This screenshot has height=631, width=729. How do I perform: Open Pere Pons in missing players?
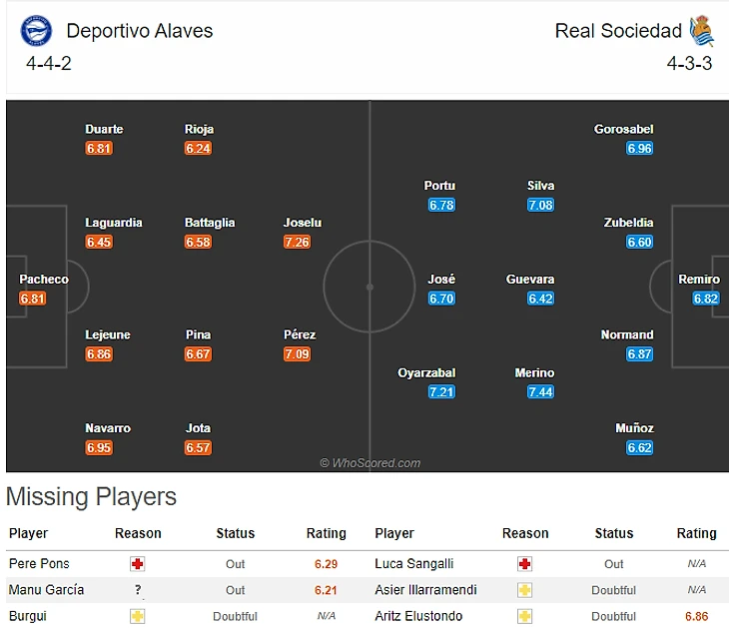point(39,564)
